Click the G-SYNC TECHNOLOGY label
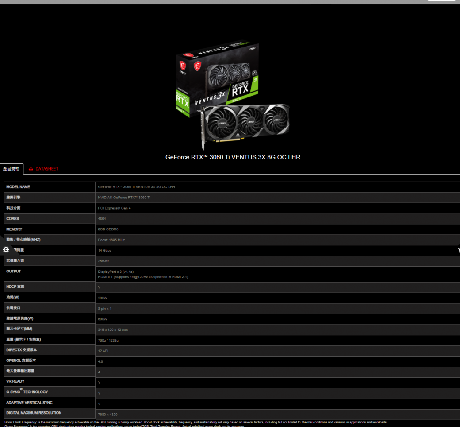The height and width of the screenshot is (427, 460). (x=27, y=392)
